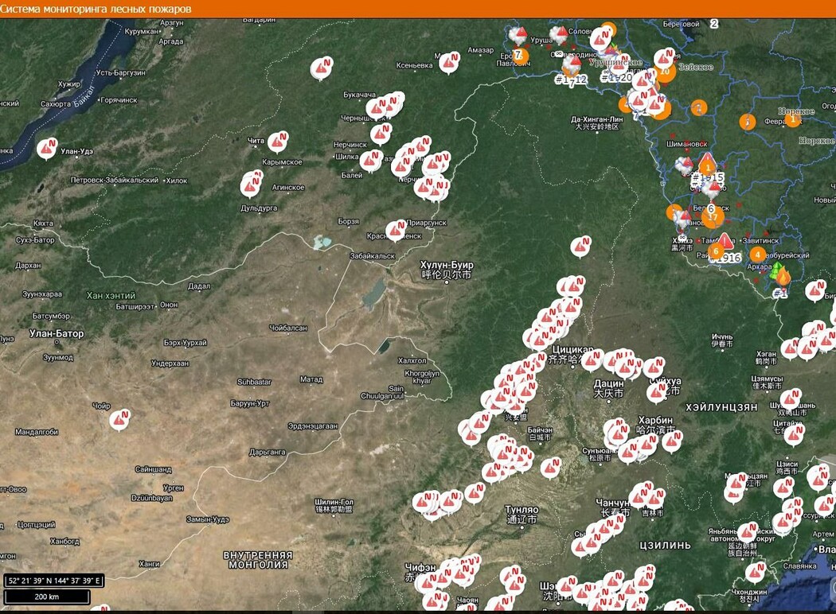Click the Забайкальск town label

tap(372, 256)
